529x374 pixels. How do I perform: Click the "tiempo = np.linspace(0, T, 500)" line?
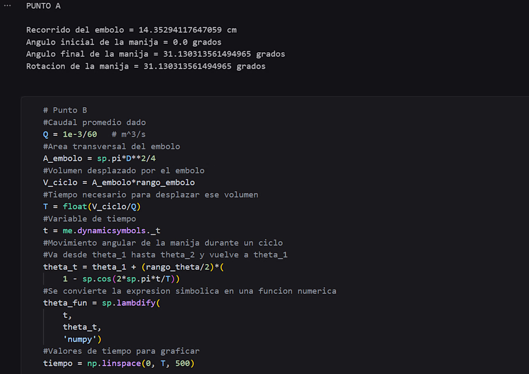tap(119, 363)
